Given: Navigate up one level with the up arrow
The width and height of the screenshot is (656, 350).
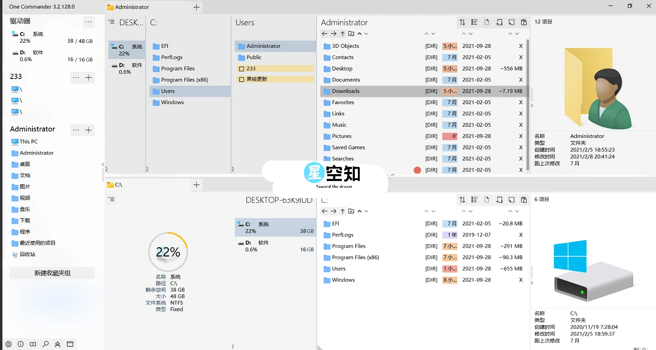Looking at the screenshot, I should tap(342, 33).
